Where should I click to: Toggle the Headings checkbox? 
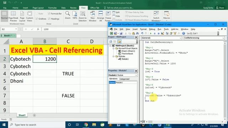49,19
